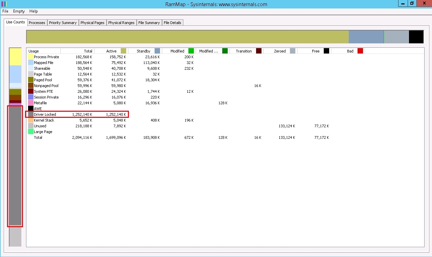The height and width of the screenshot is (257, 432).
Task: Click the brown Nonpaged Pool color square
Action: pos(31,86)
